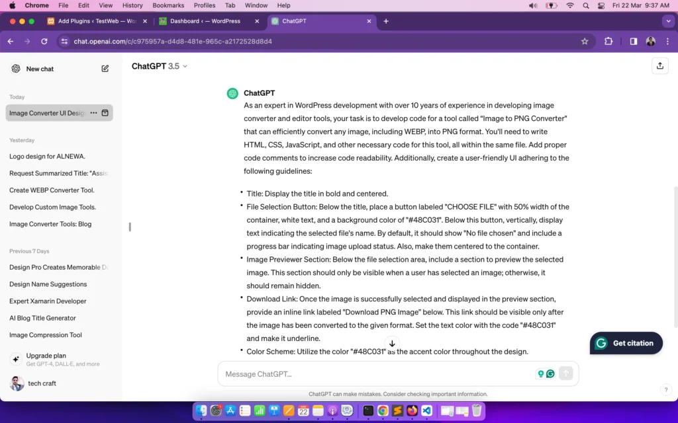Image resolution: width=678 pixels, height=423 pixels.
Task: Open Image Compression Tool chat
Action: 46,335
